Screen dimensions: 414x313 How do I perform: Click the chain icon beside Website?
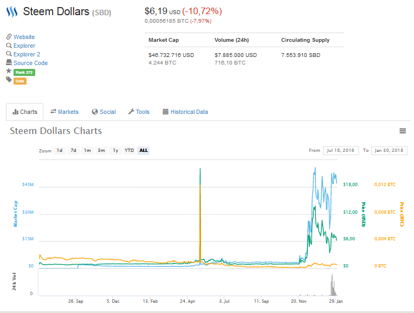[9, 36]
